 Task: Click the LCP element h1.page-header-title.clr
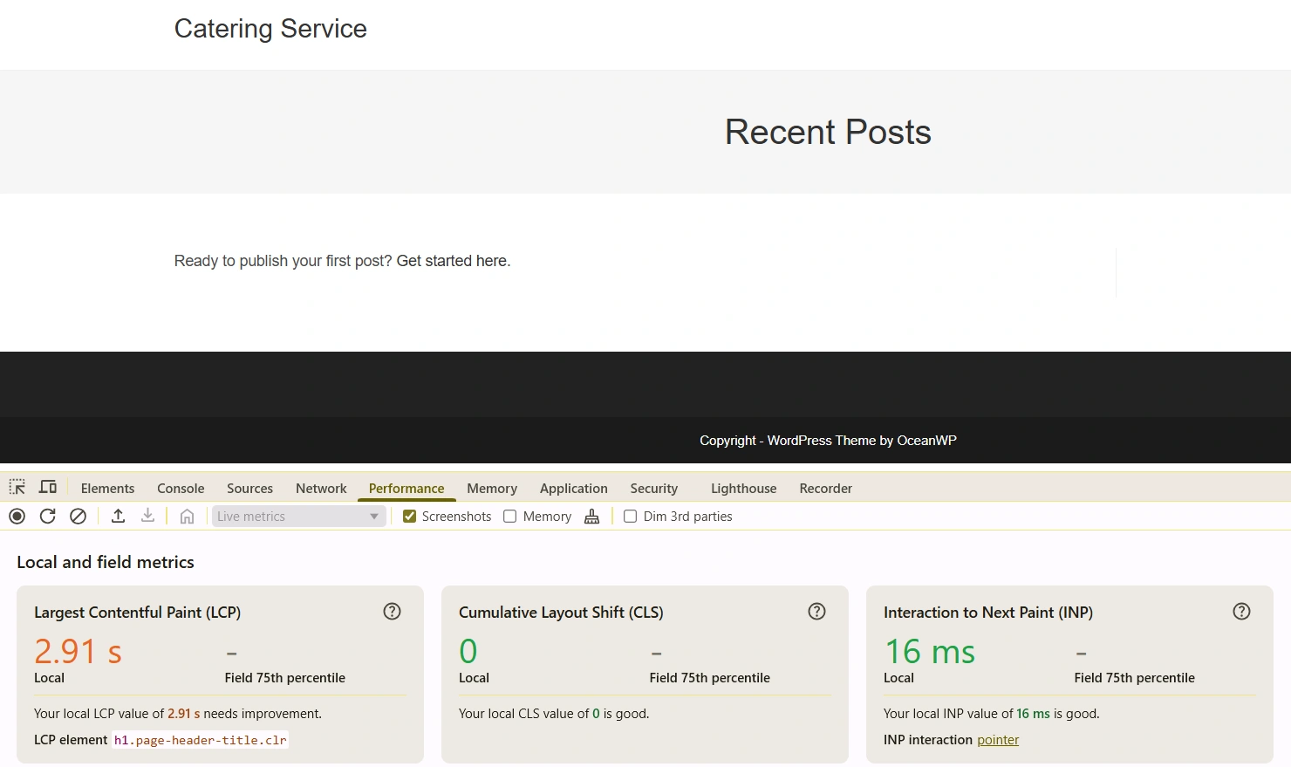coord(200,740)
